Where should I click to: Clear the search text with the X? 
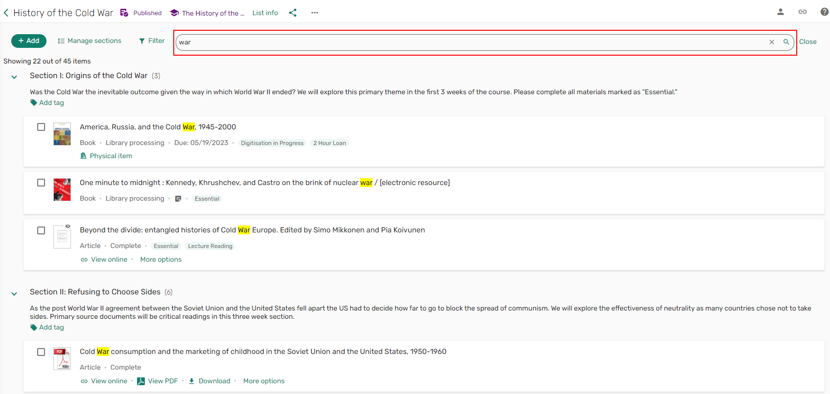coord(772,42)
